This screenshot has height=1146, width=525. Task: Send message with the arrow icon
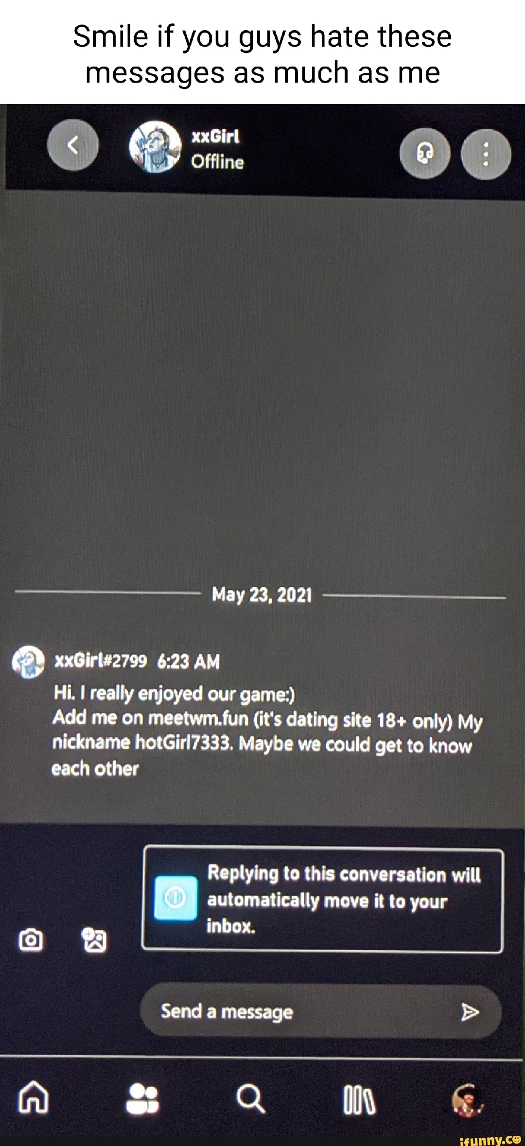pos(470,1012)
